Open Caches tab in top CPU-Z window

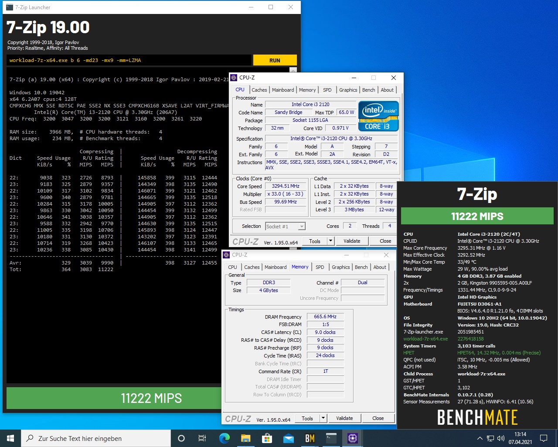(x=259, y=90)
